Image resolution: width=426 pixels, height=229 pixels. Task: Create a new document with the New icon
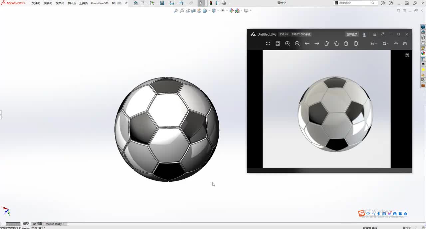point(142,3)
